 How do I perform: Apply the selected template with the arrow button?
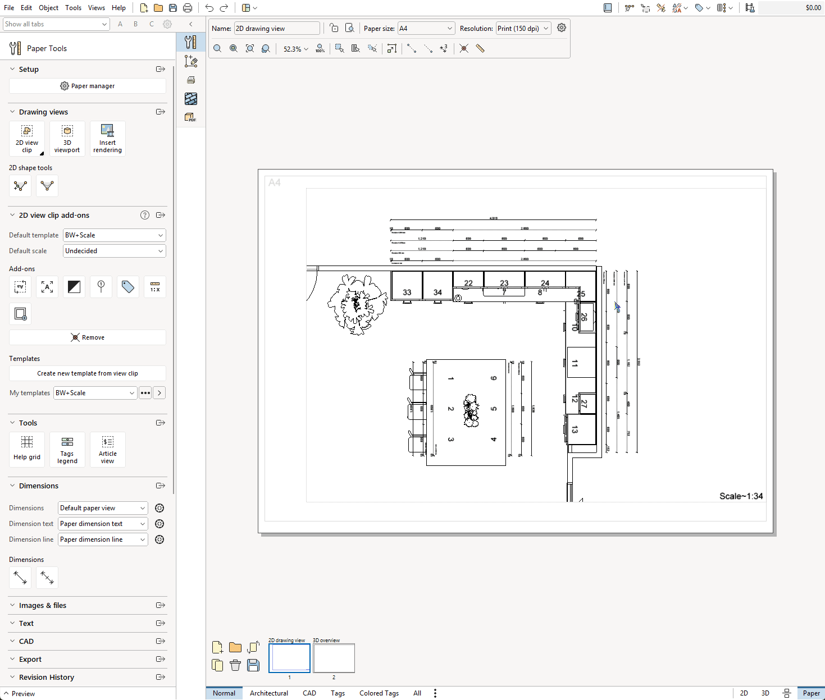pyautogui.click(x=159, y=393)
